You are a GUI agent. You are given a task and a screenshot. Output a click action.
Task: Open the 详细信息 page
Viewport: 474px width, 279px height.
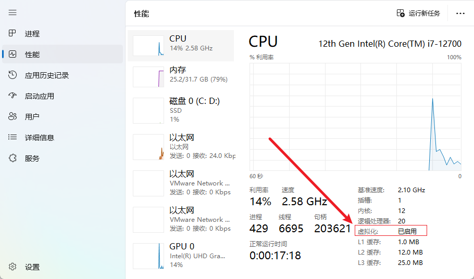point(63,138)
